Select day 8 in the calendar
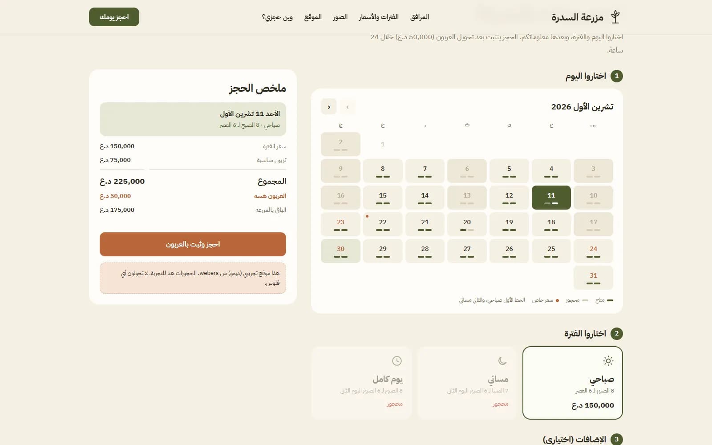 pos(383,171)
